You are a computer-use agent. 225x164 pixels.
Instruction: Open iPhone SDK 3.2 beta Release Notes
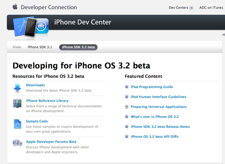(160, 127)
